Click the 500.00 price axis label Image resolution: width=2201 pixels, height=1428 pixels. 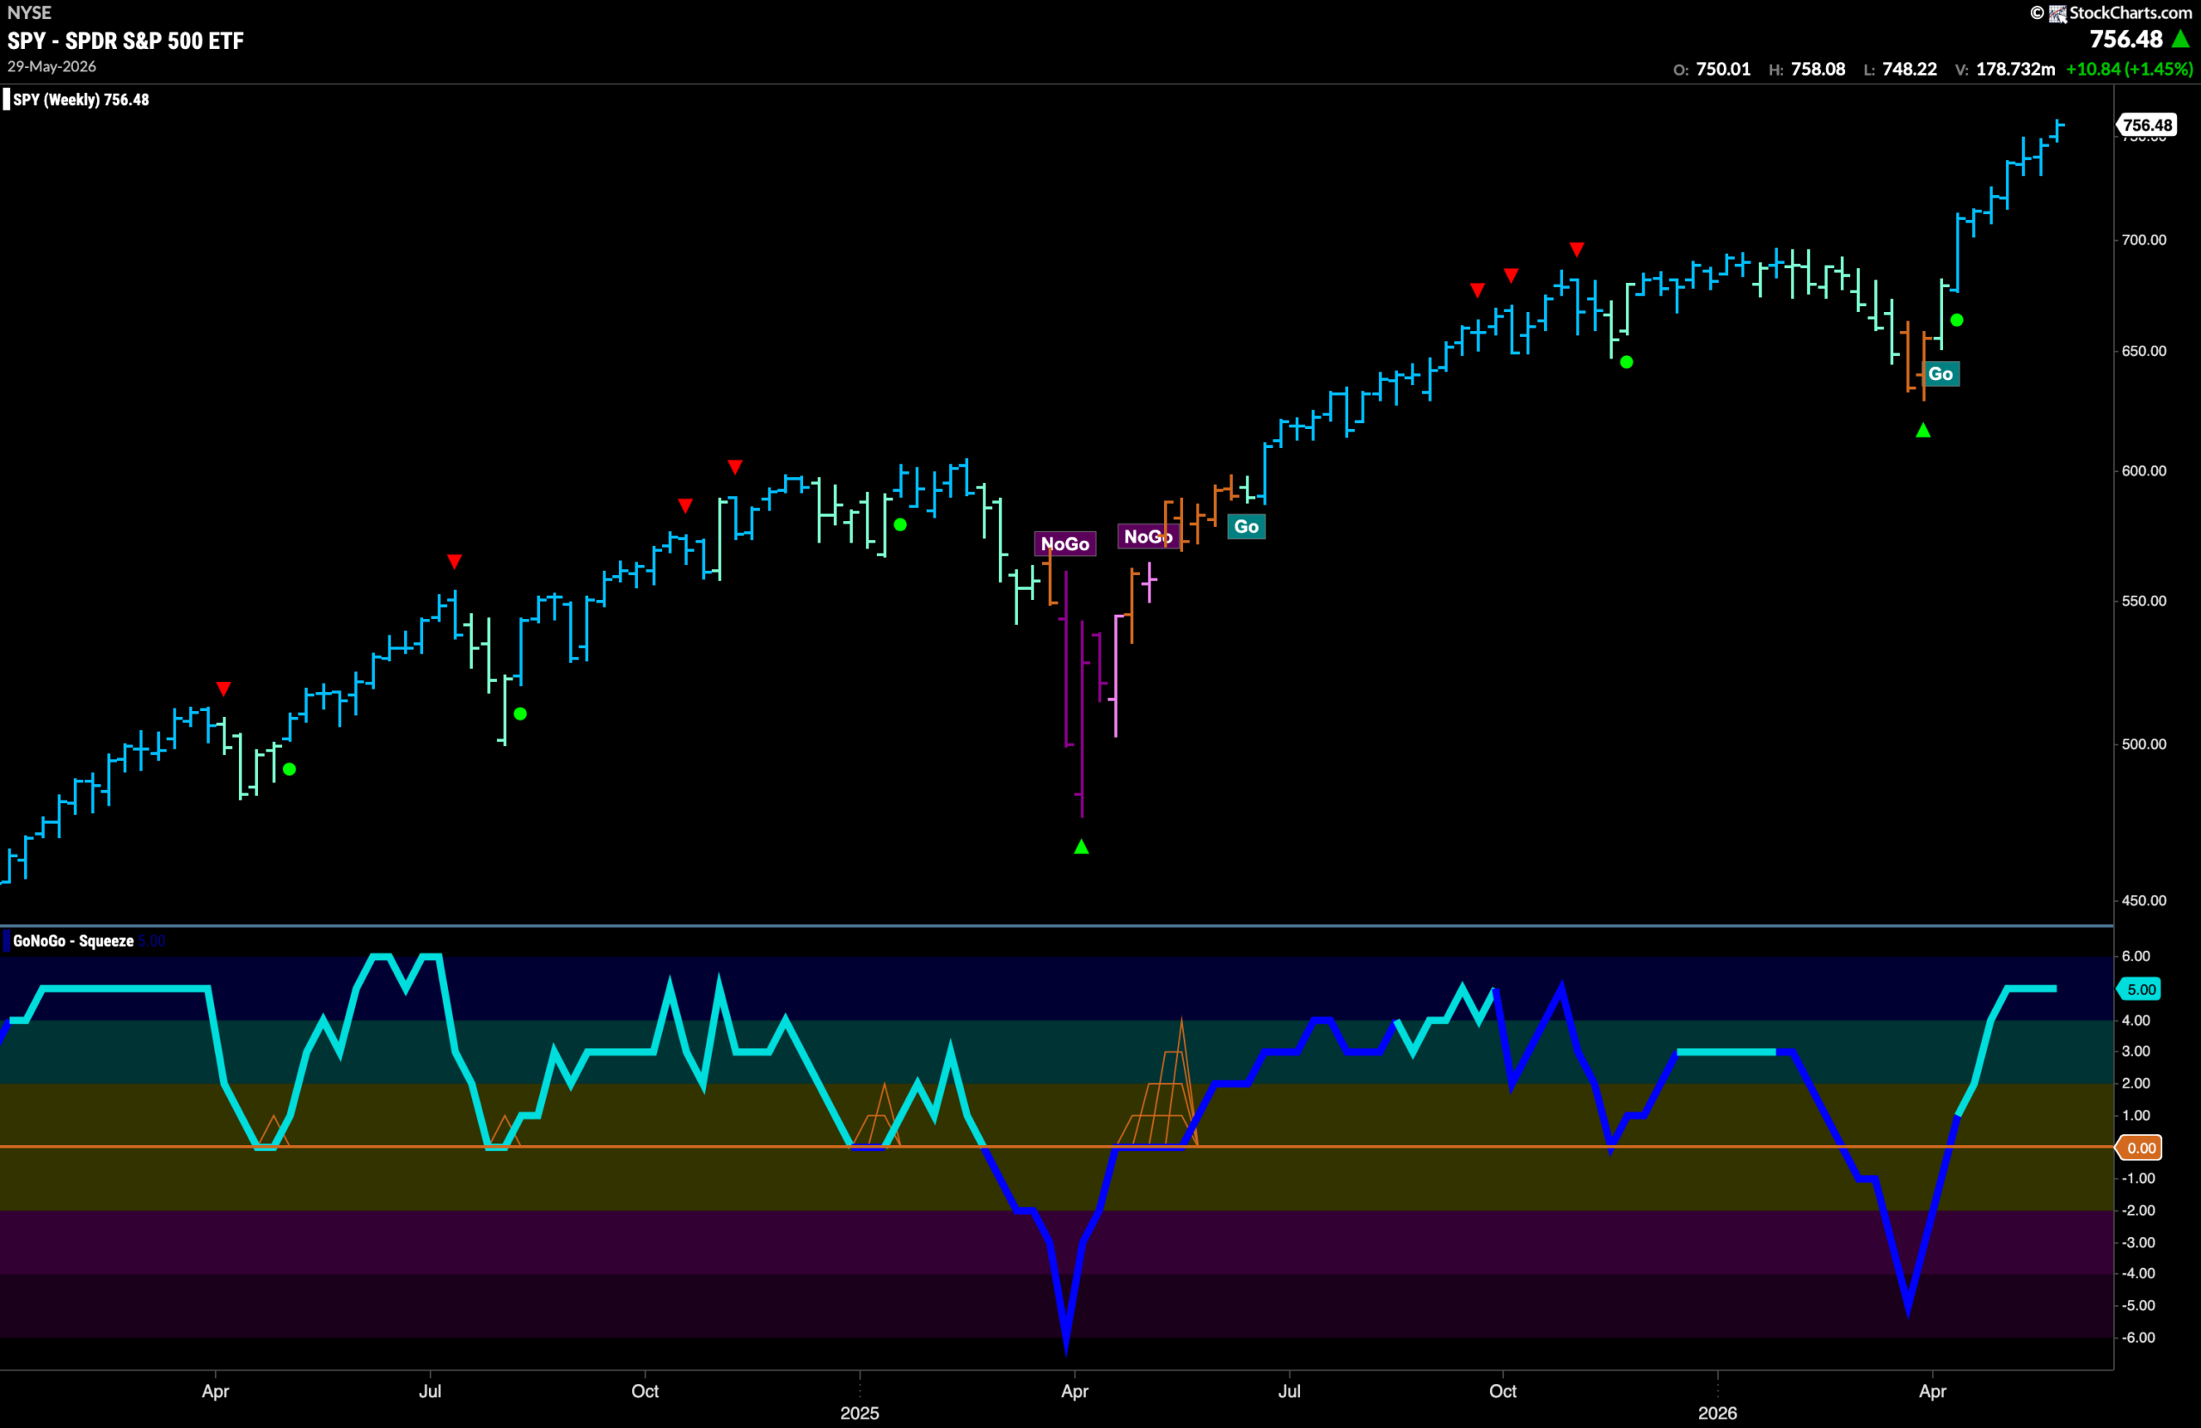[x=2143, y=745]
